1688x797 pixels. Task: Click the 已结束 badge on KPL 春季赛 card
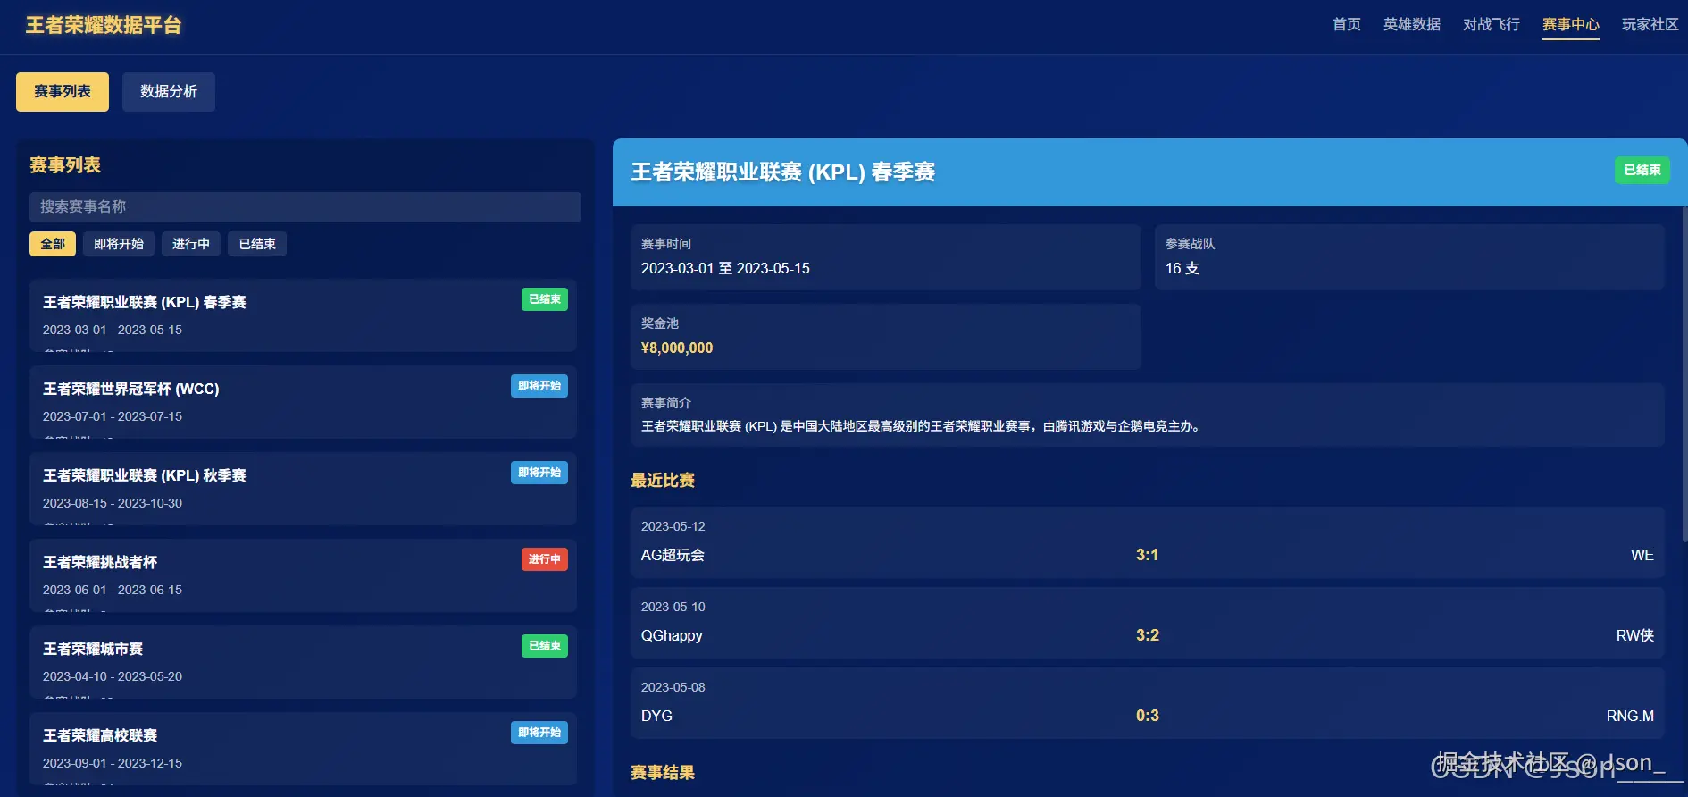545,299
